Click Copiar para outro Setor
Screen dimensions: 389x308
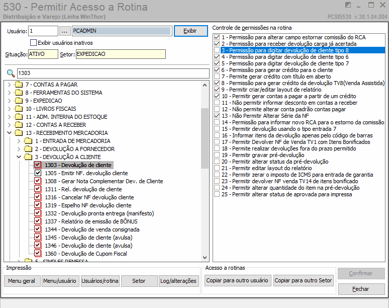click(x=303, y=280)
